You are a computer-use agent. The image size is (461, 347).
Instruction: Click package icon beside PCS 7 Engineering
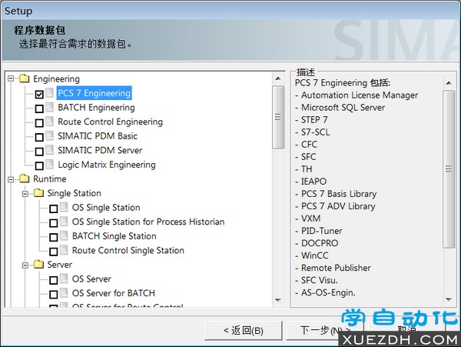50,92
